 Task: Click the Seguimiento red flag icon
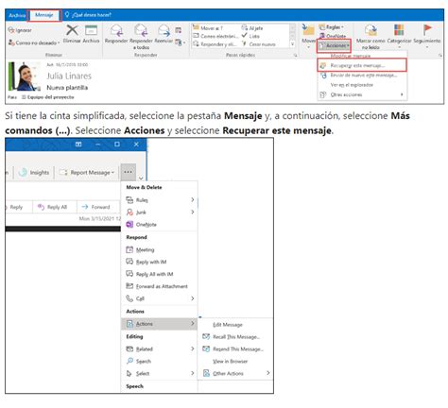(427, 30)
